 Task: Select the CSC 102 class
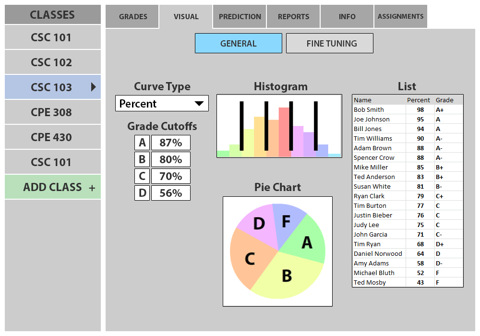[x=51, y=62]
